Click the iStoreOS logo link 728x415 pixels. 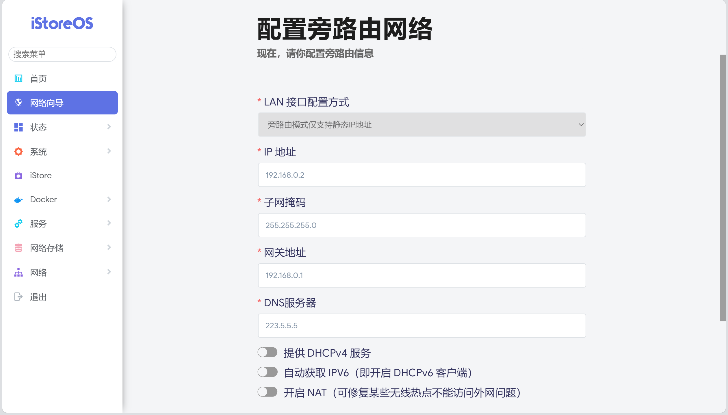tap(62, 23)
